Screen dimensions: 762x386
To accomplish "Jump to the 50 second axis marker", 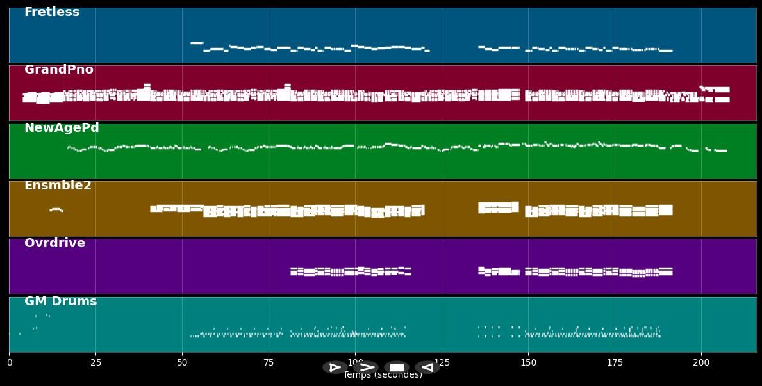I will [x=182, y=362].
